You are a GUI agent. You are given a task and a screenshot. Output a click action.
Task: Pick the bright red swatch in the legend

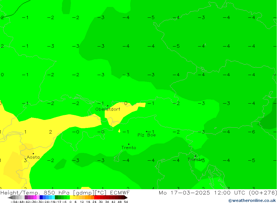point(96,197)
